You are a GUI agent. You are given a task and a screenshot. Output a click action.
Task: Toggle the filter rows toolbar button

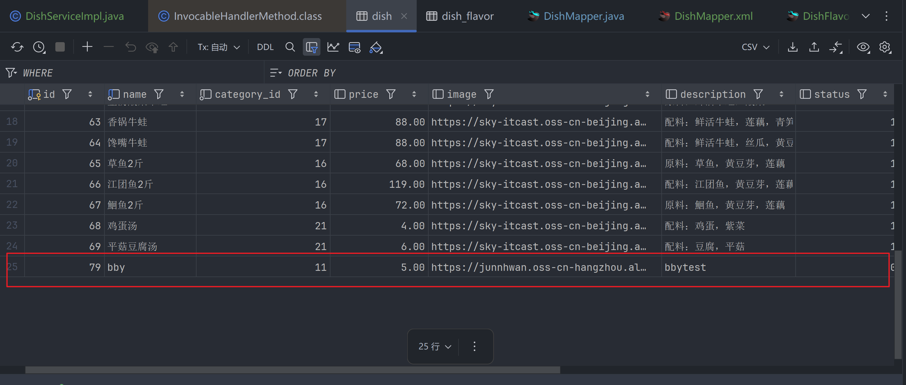point(311,47)
